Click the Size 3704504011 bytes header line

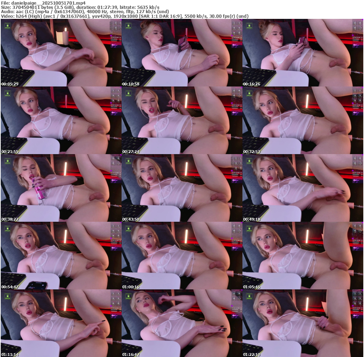coord(80,7)
